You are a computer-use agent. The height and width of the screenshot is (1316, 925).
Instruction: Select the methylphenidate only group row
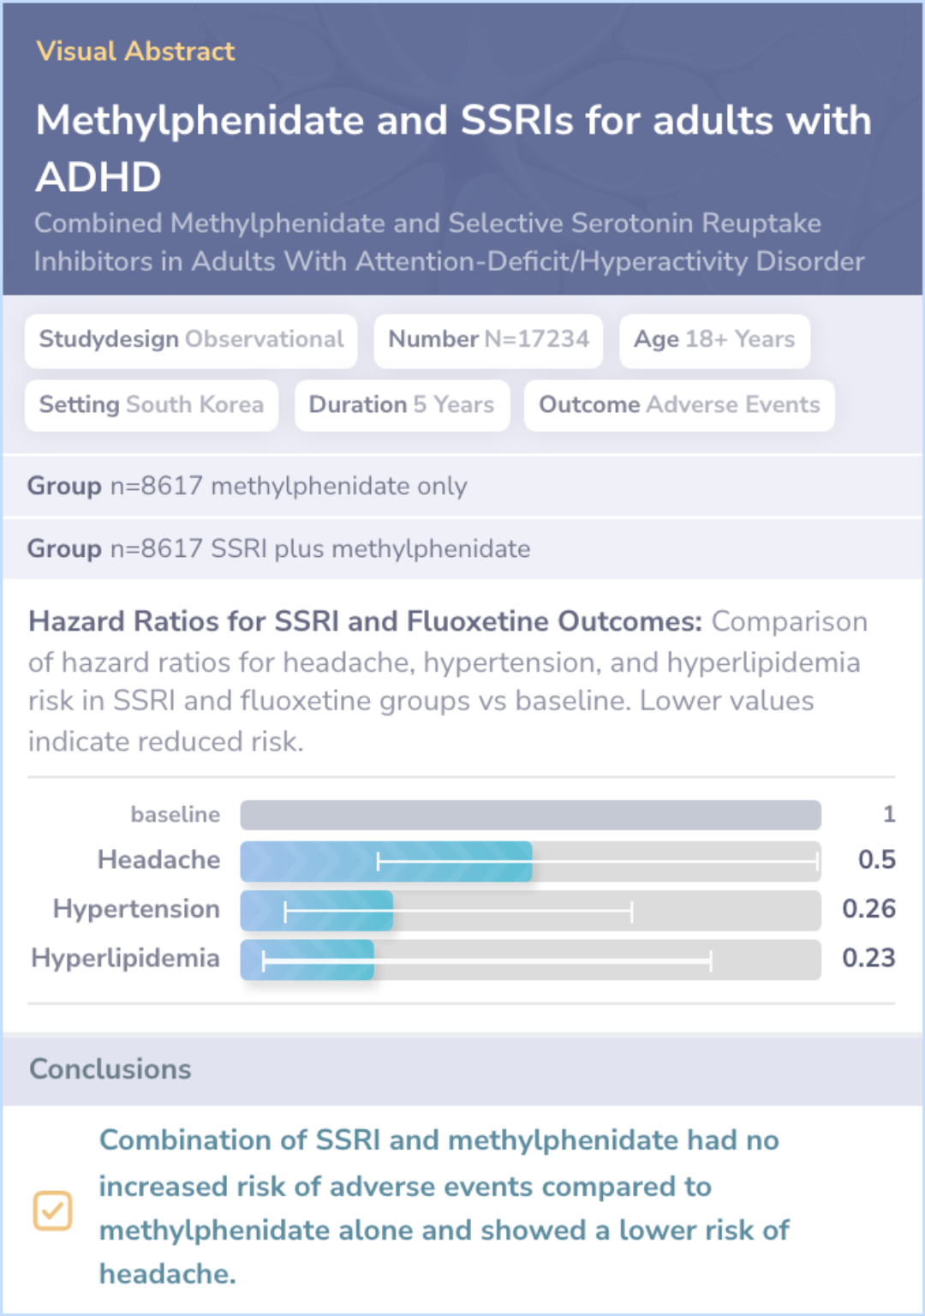click(462, 486)
